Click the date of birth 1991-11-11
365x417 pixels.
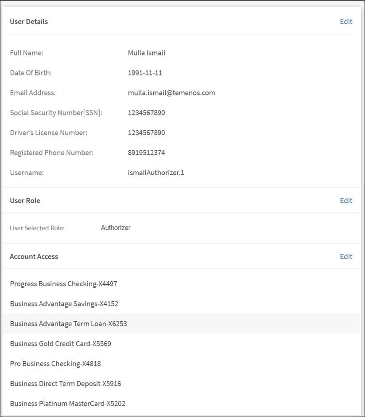tap(145, 73)
